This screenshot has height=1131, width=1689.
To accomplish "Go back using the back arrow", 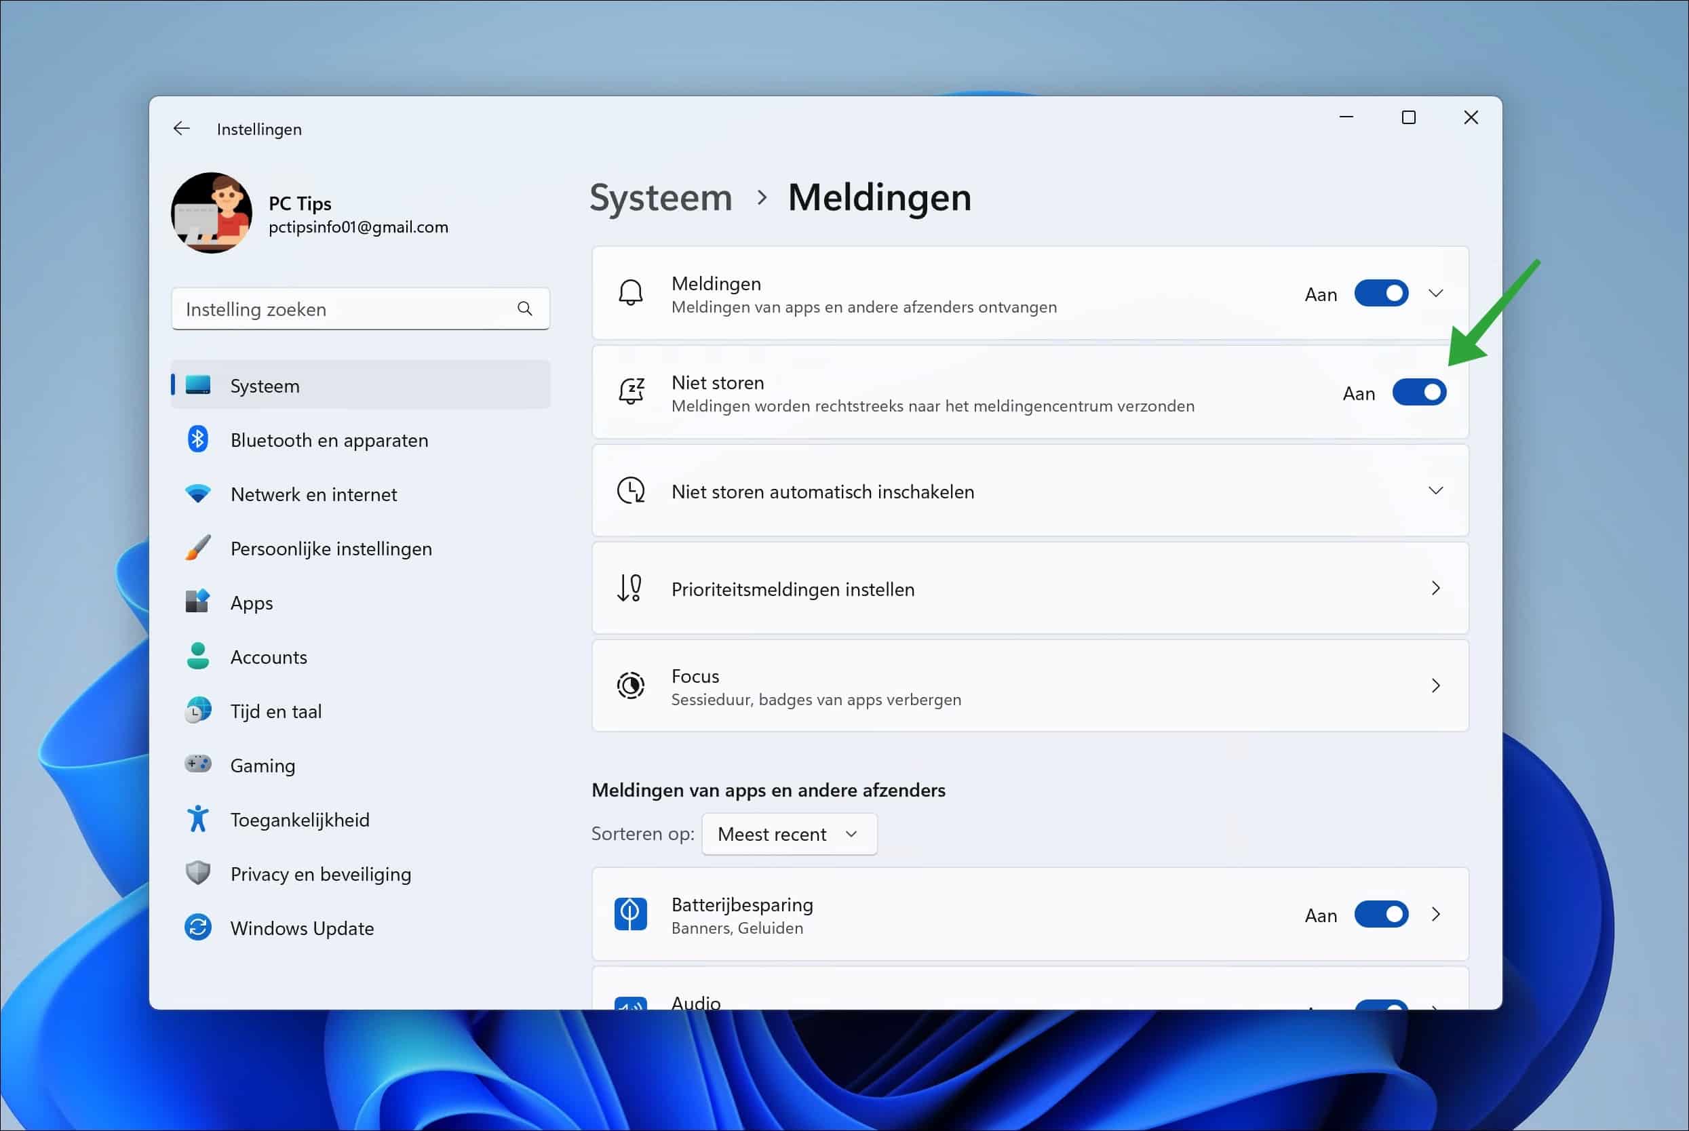I will (x=181, y=127).
